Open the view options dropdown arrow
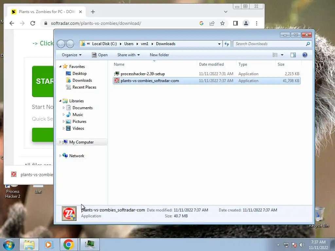 282,55
